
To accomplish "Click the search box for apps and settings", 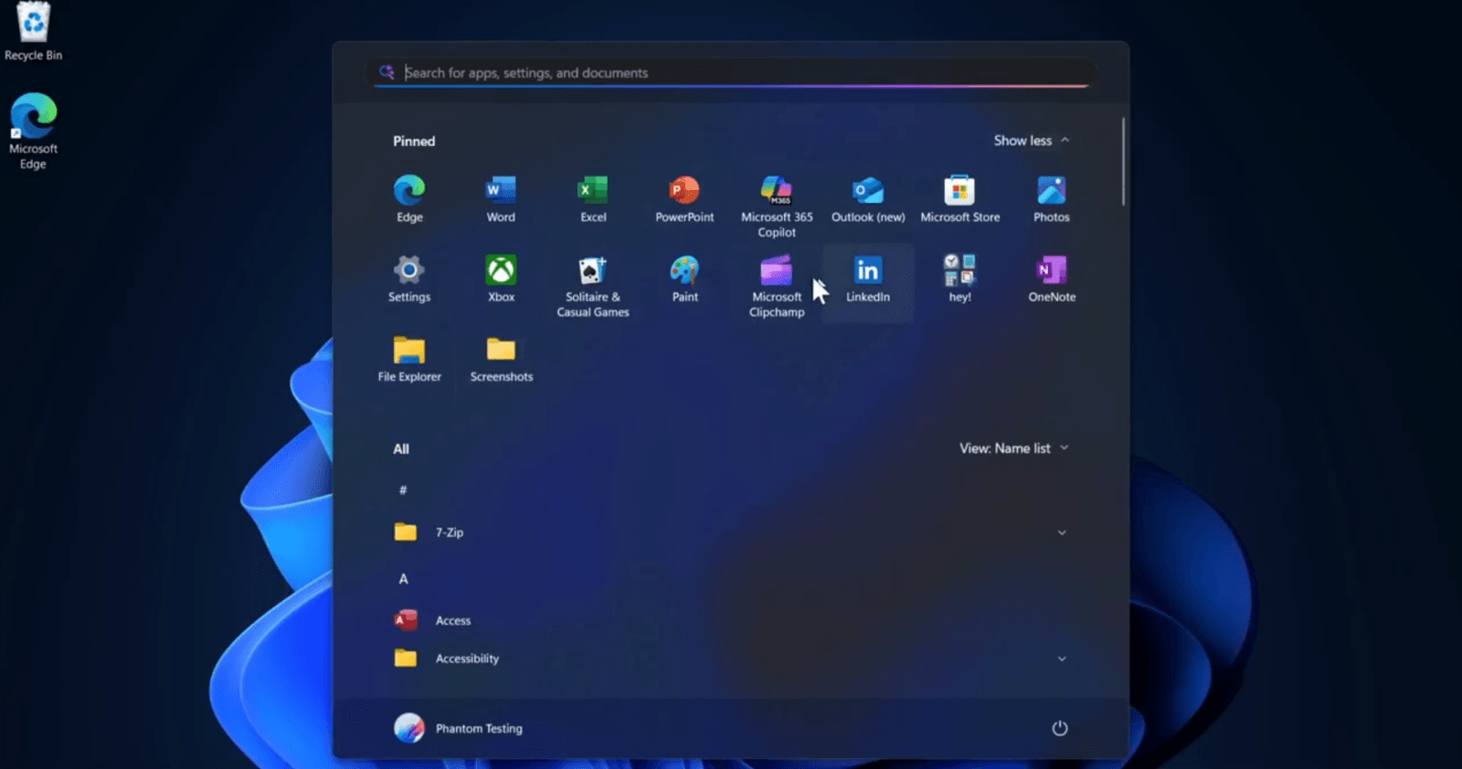I will (731, 73).
